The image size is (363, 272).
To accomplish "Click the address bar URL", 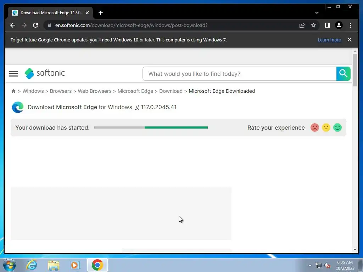I will 131,25.
